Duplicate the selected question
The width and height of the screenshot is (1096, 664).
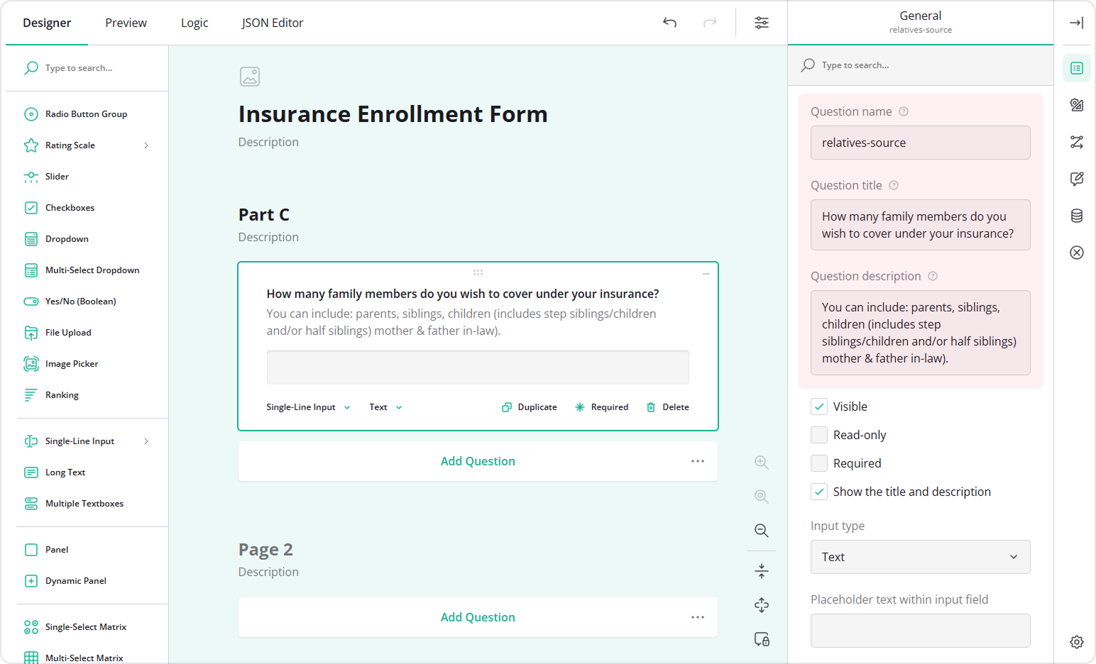(x=530, y=407)
